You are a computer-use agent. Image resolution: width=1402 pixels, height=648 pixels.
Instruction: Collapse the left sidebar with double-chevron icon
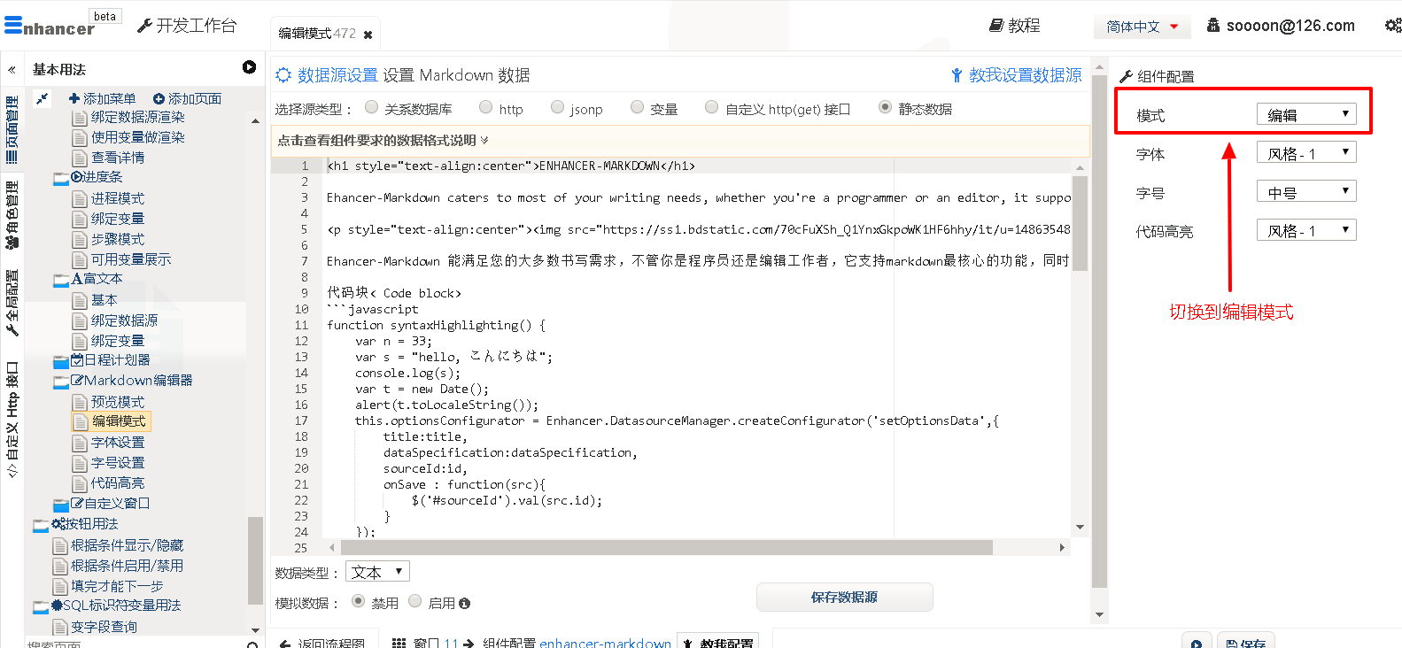(x=12, y=69)
